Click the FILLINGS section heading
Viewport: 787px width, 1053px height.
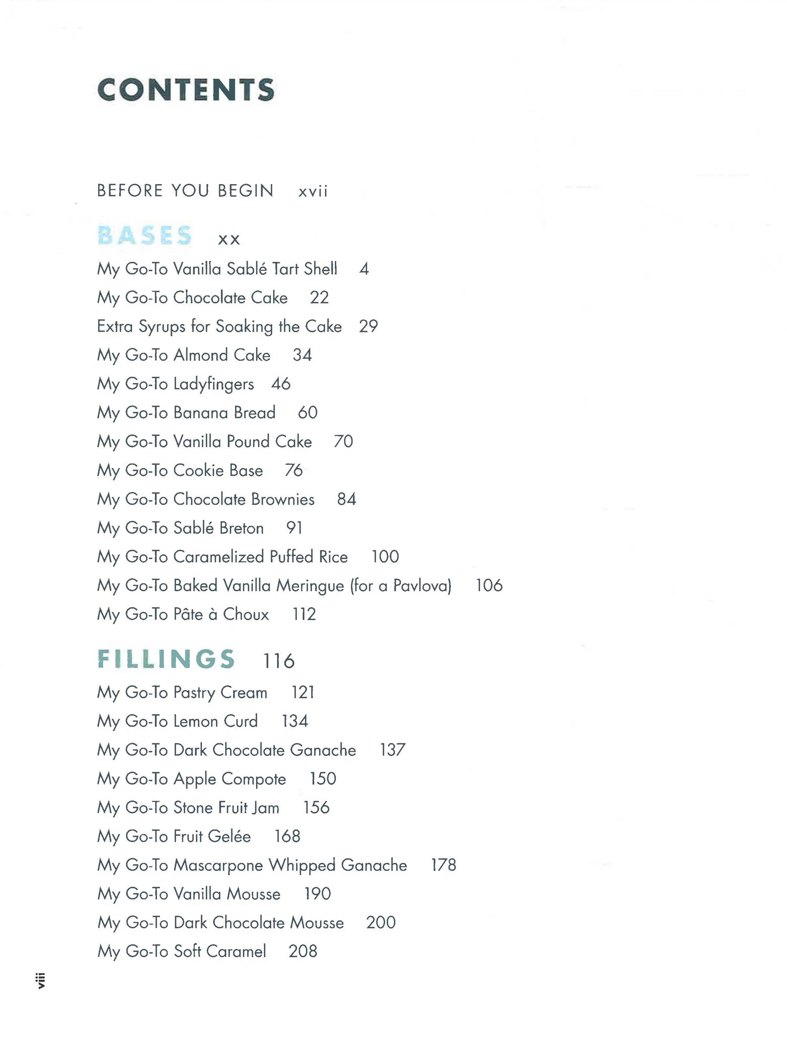click(166, 660)
